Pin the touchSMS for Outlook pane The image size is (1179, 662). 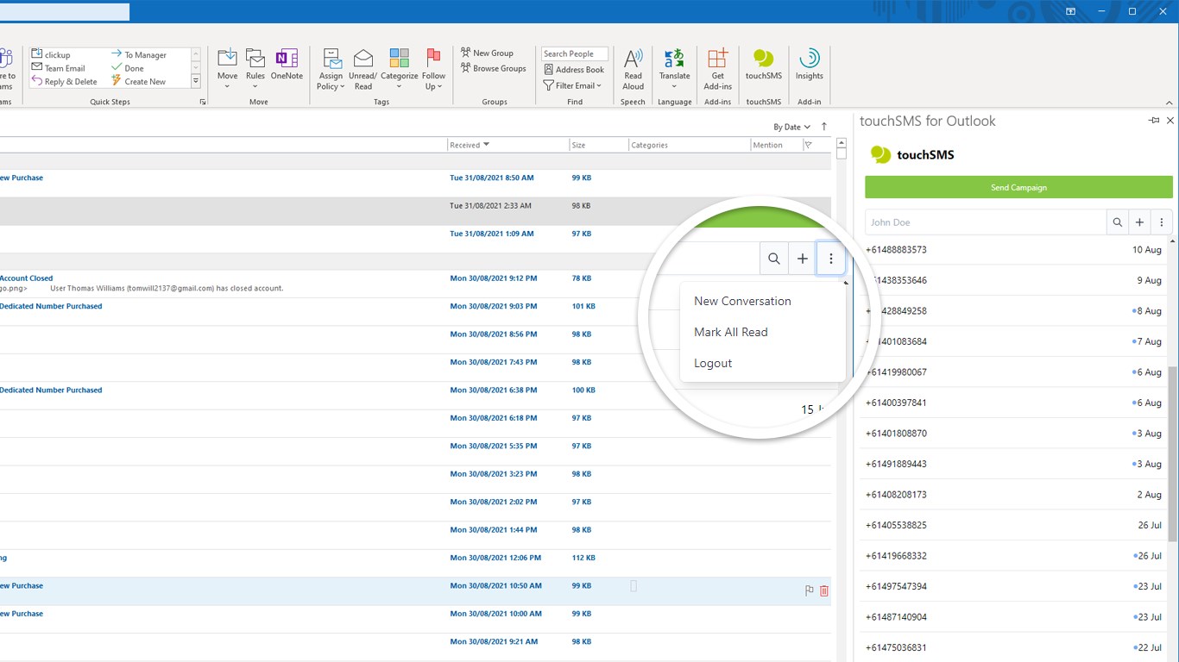pyautogui.click(x=1154, y=121)
